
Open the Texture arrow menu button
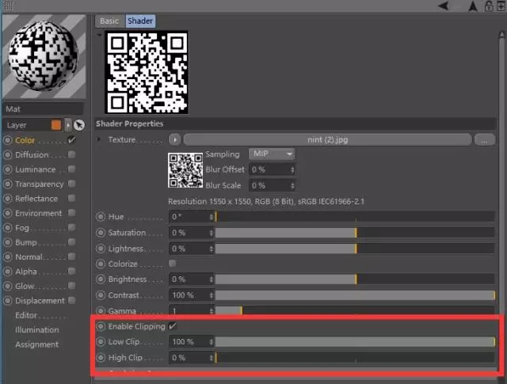[x=174, y=139]
